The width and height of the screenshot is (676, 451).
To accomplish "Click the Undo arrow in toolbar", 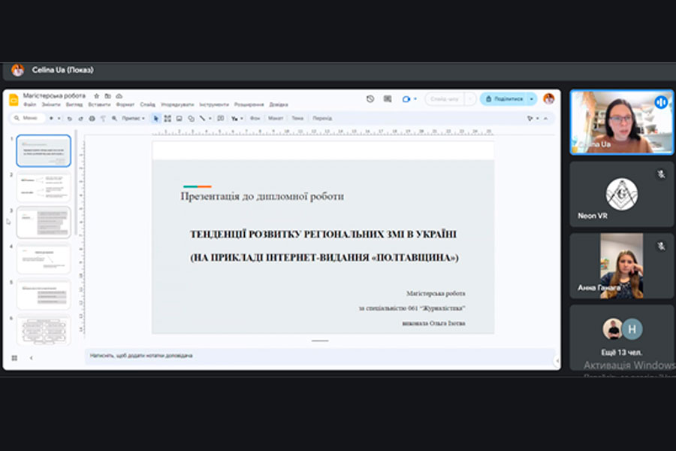I will (x=69, y=118).
